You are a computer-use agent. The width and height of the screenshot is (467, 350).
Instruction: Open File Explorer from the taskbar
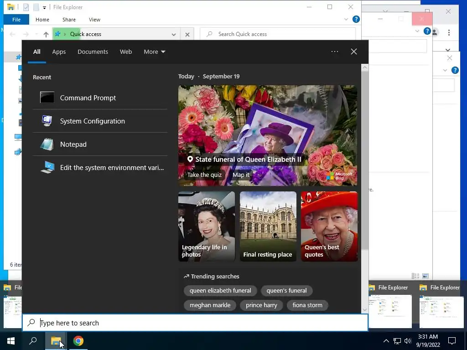(56, 341)
